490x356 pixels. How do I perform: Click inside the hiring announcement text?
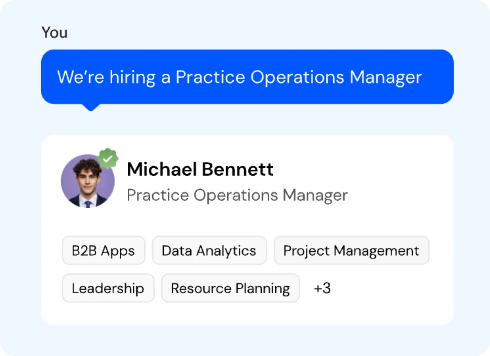tap(239, 77)
